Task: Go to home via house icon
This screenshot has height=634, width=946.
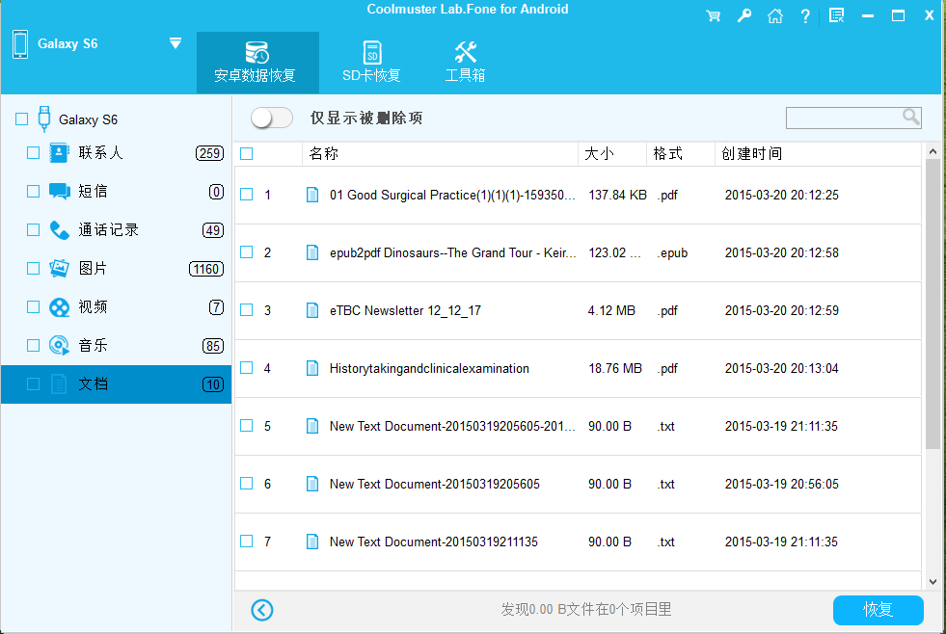Action: click(774, 16)
